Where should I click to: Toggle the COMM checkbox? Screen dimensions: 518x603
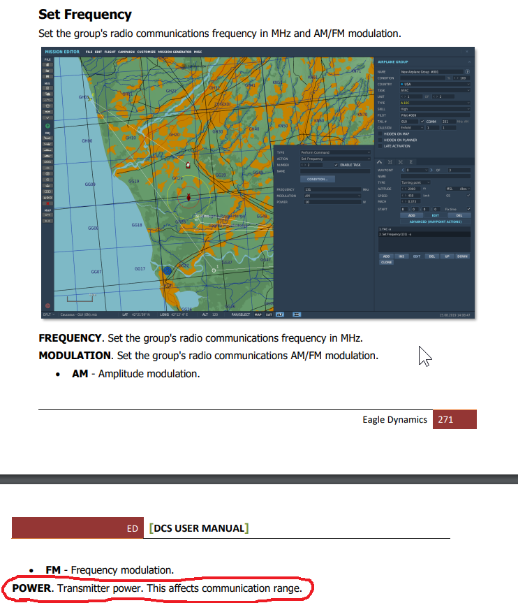pyautogui.click(x=422, y=122)
